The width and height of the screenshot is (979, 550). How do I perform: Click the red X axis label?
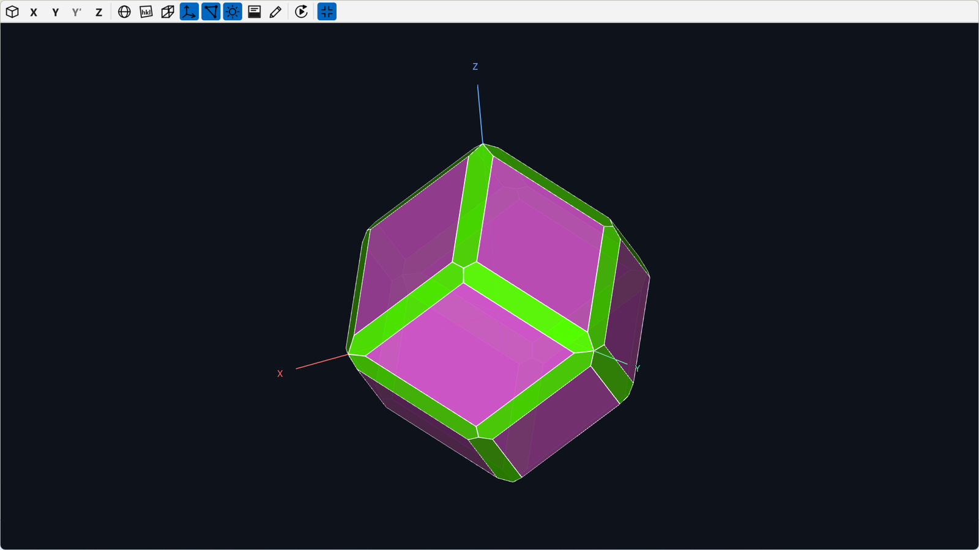click(280, 374)
